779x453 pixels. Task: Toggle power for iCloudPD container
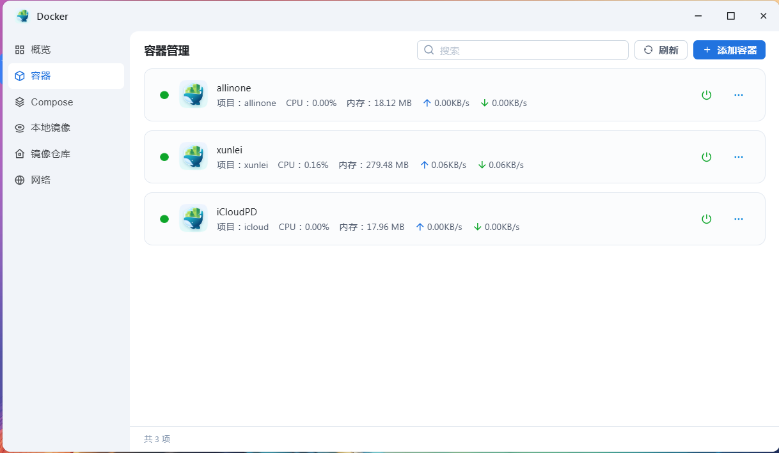706,219
